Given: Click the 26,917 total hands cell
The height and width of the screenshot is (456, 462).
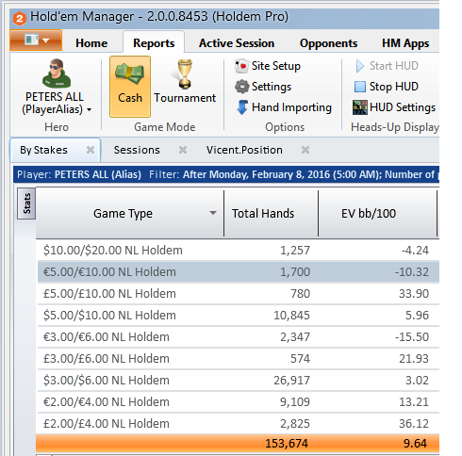Looking at the screenshot, I should tap(291, 381).
